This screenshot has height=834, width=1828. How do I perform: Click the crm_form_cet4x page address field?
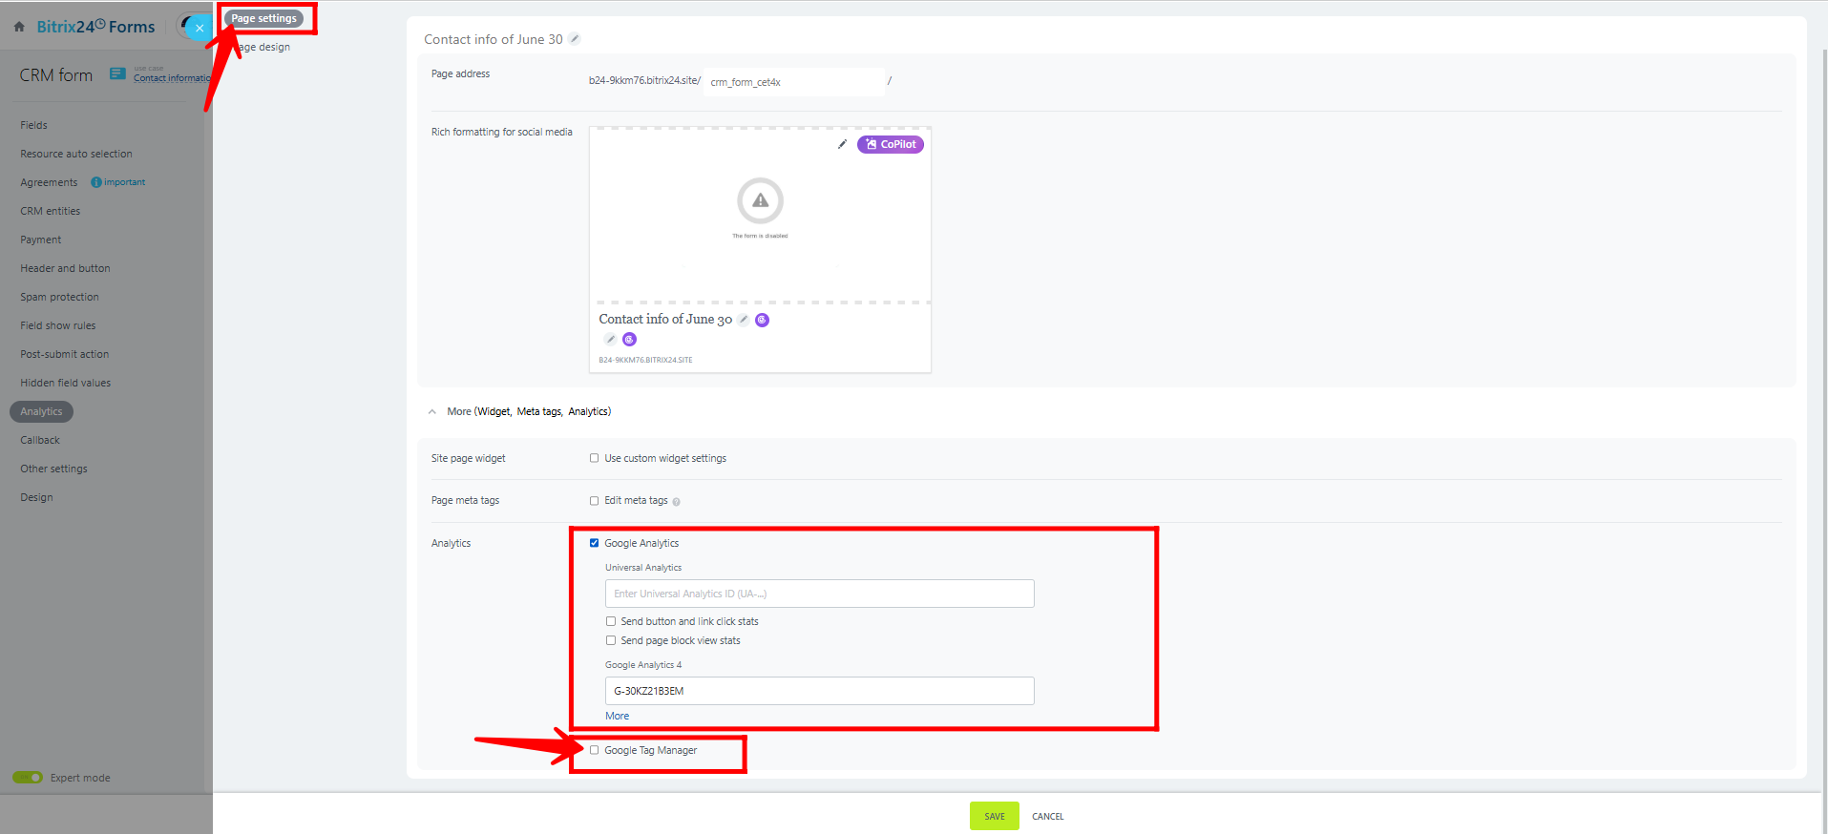tap(793, 82)
